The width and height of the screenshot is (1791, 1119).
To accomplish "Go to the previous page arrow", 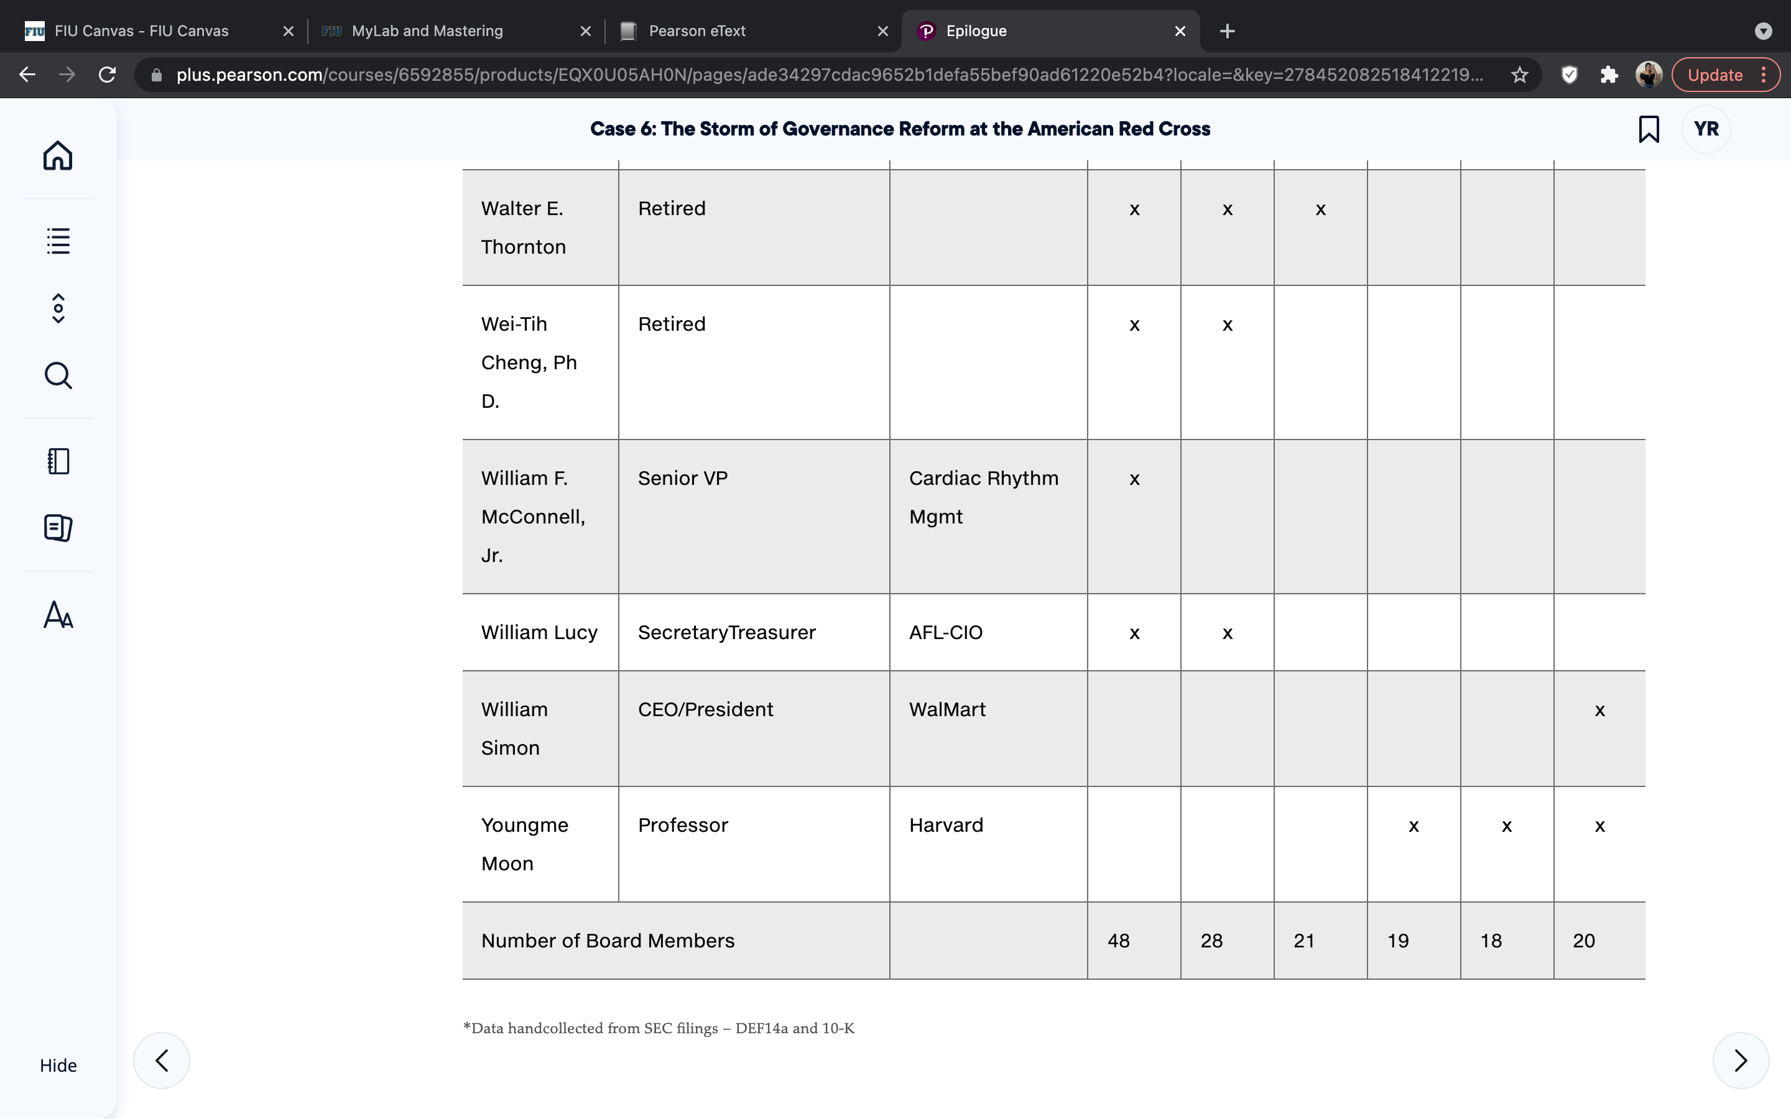I will (x=161, y=1061).
